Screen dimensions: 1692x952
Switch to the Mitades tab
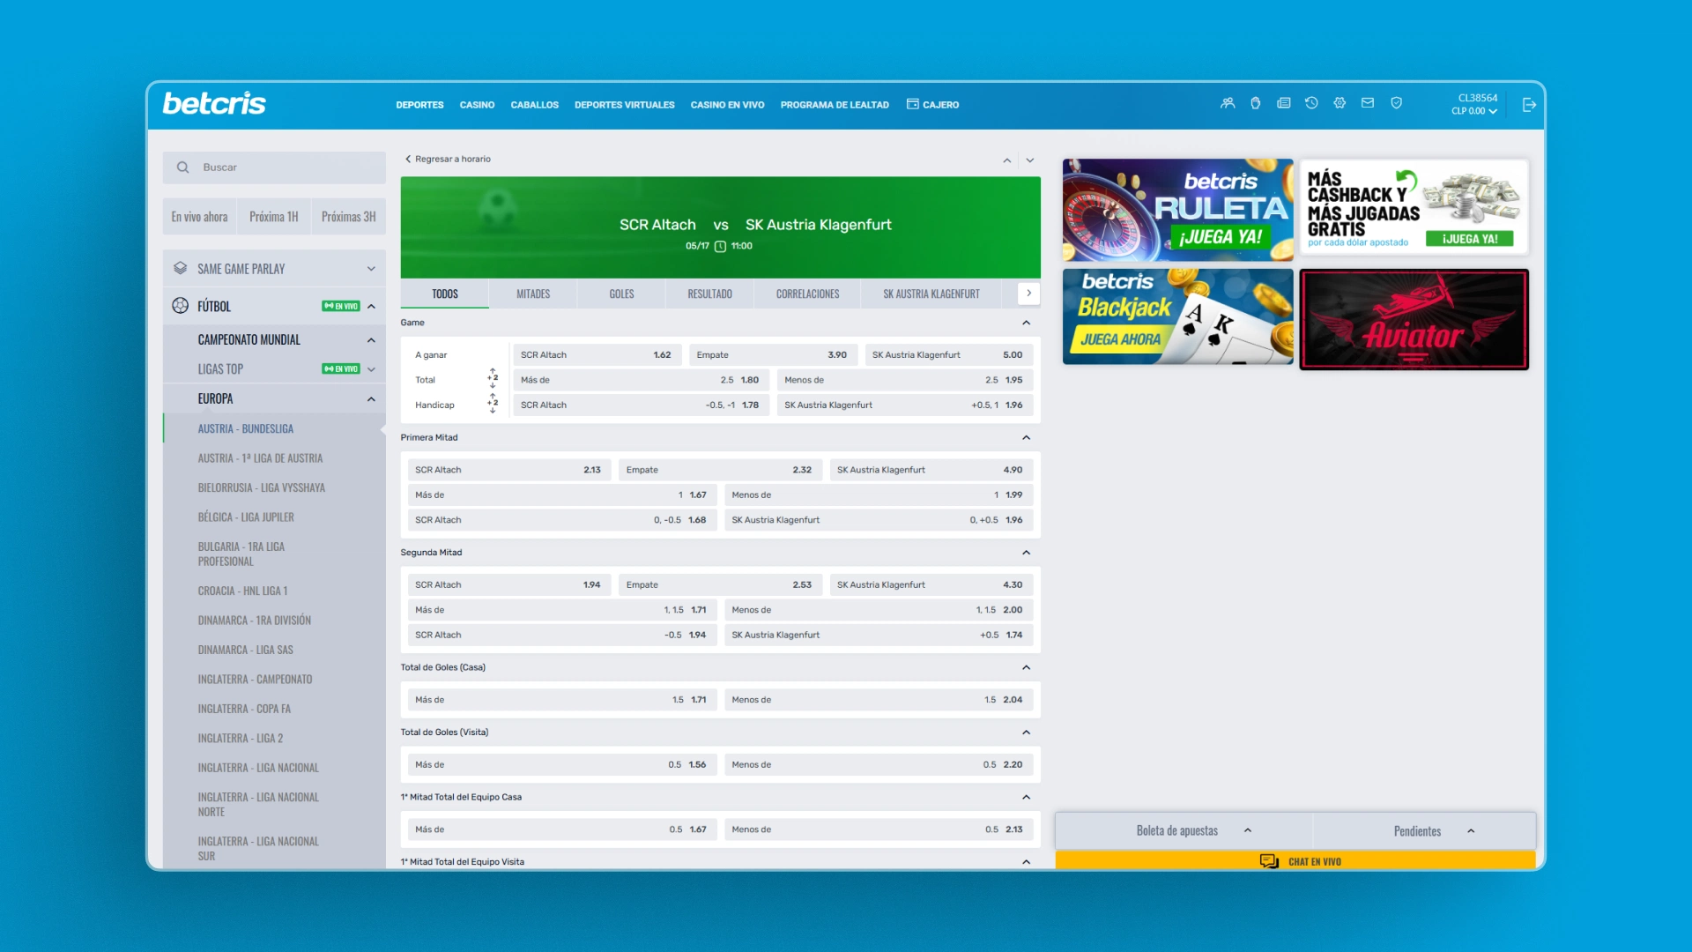coord(533,294)
